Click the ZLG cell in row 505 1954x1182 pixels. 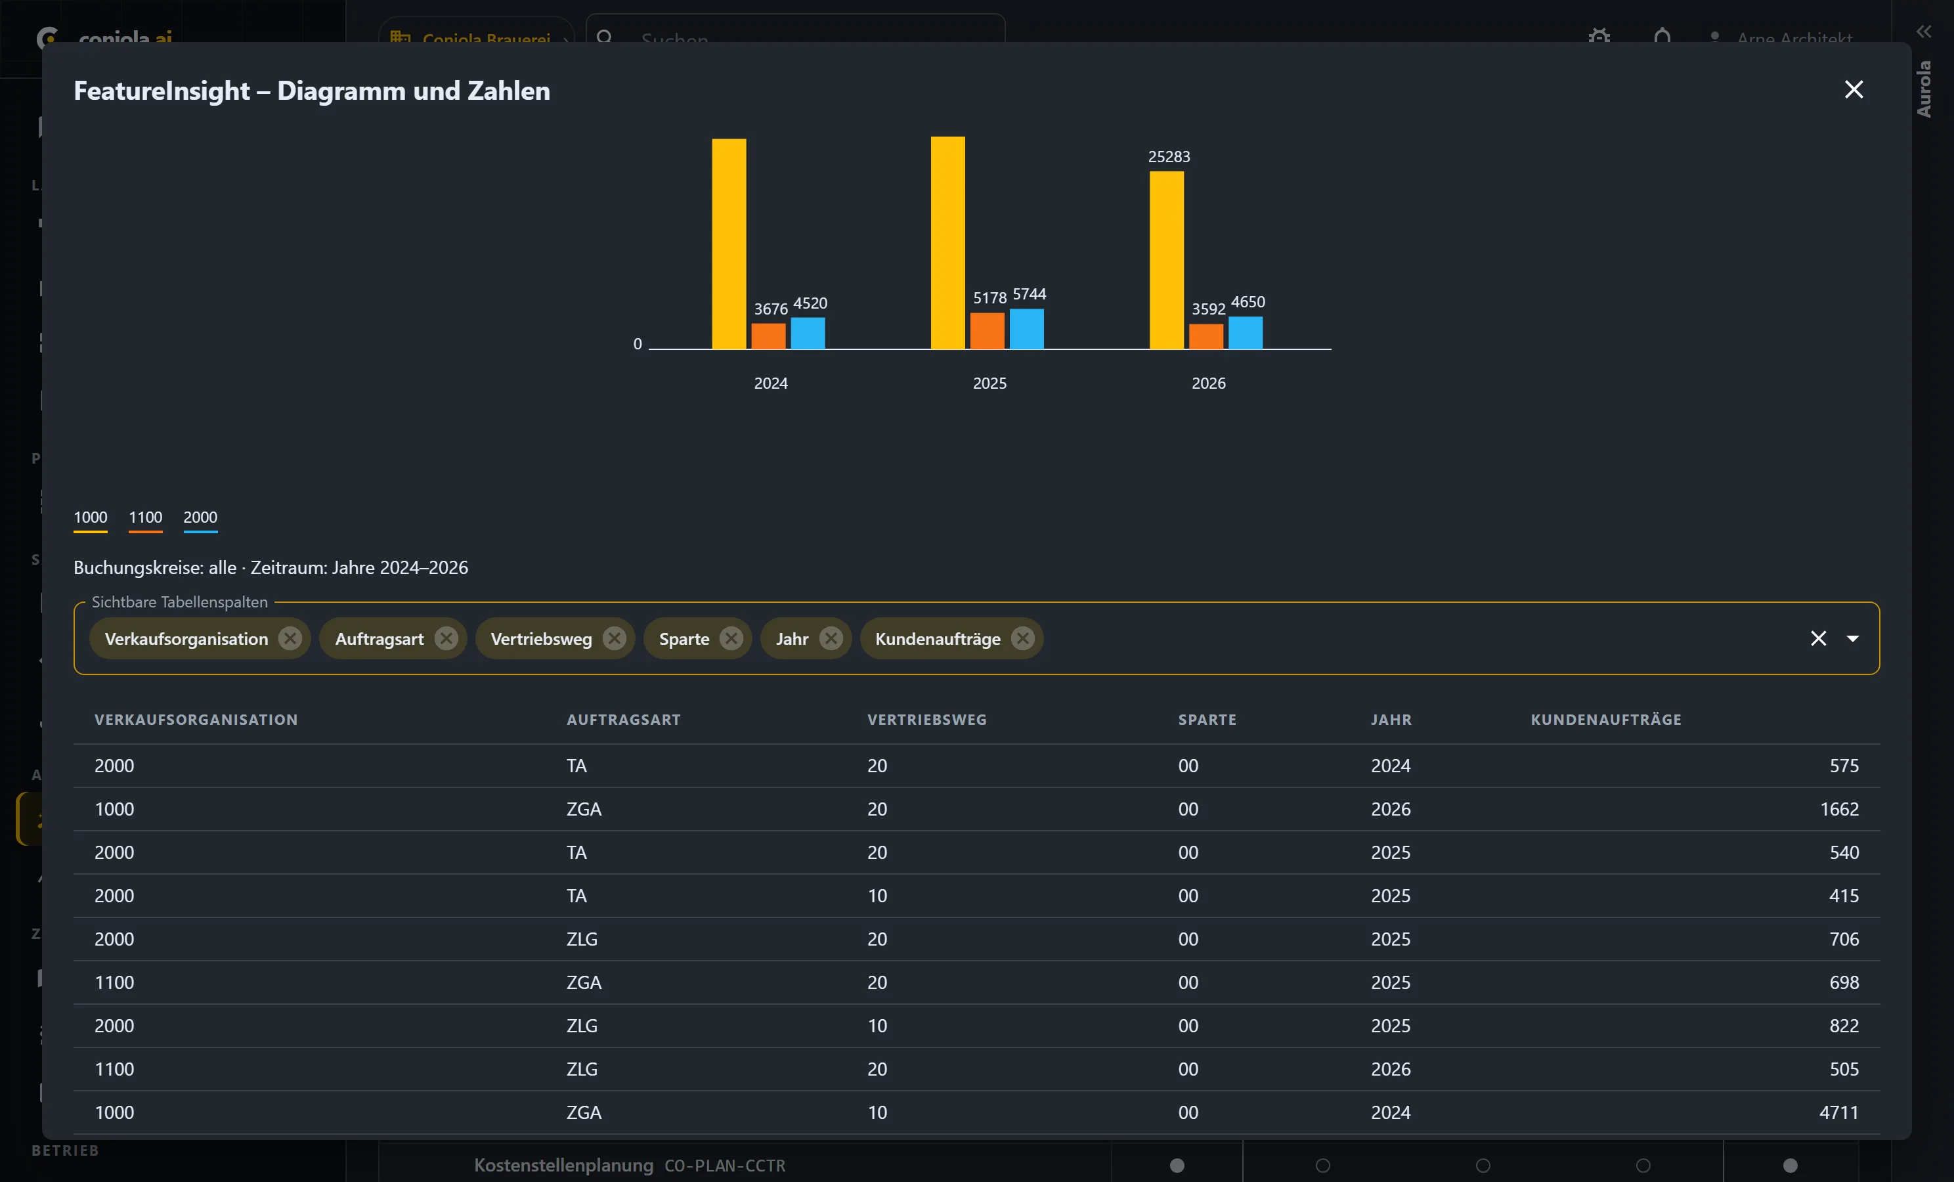[581, 1068]
